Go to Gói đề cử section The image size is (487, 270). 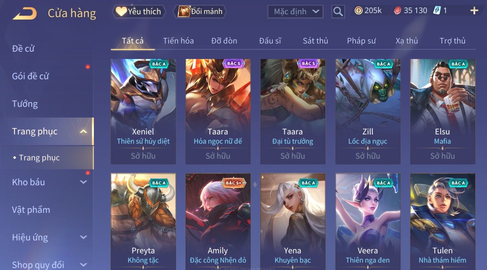[30, 76]
